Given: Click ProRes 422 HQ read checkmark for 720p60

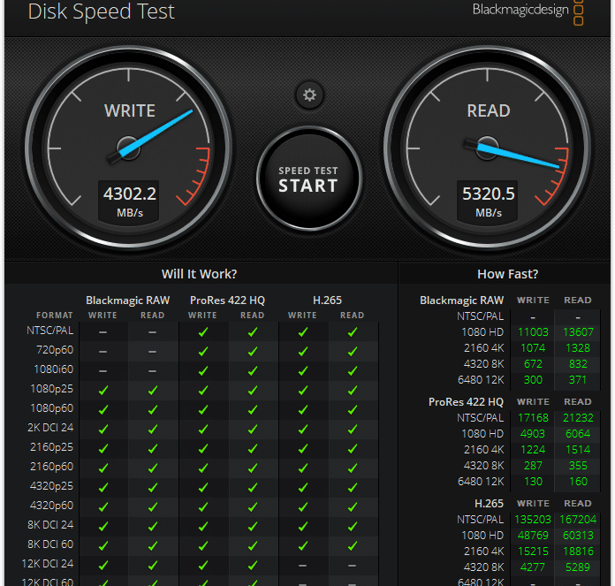Looking at the screenshot, I should [253, 352].
